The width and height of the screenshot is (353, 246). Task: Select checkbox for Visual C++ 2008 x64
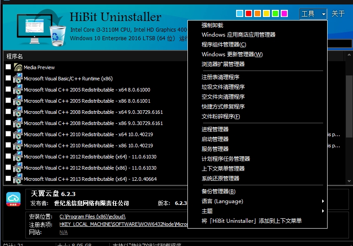pyautogui.click(x=8, y=112)
